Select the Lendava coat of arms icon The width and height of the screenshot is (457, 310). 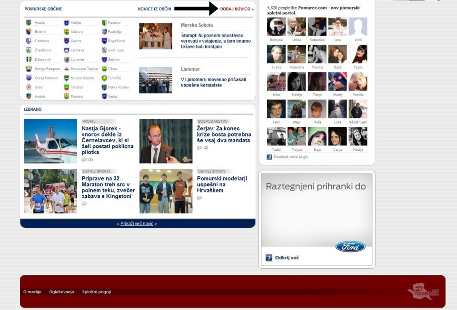click(x=67, y=50)
